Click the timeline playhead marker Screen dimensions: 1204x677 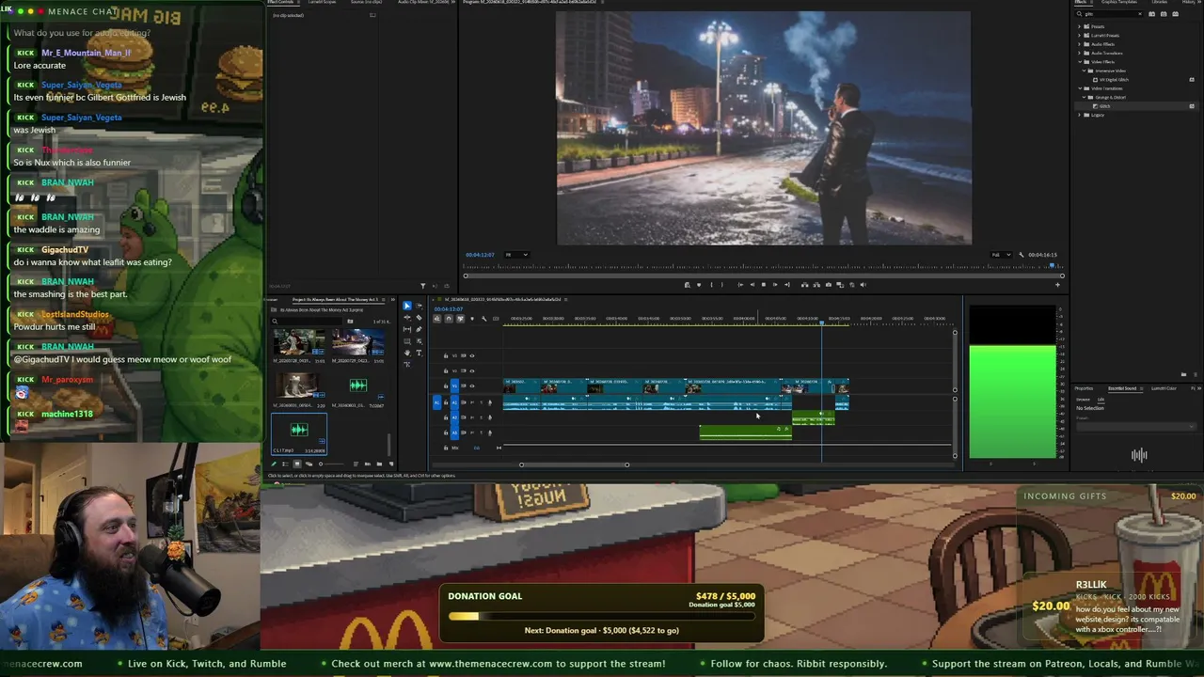(821, 323)
